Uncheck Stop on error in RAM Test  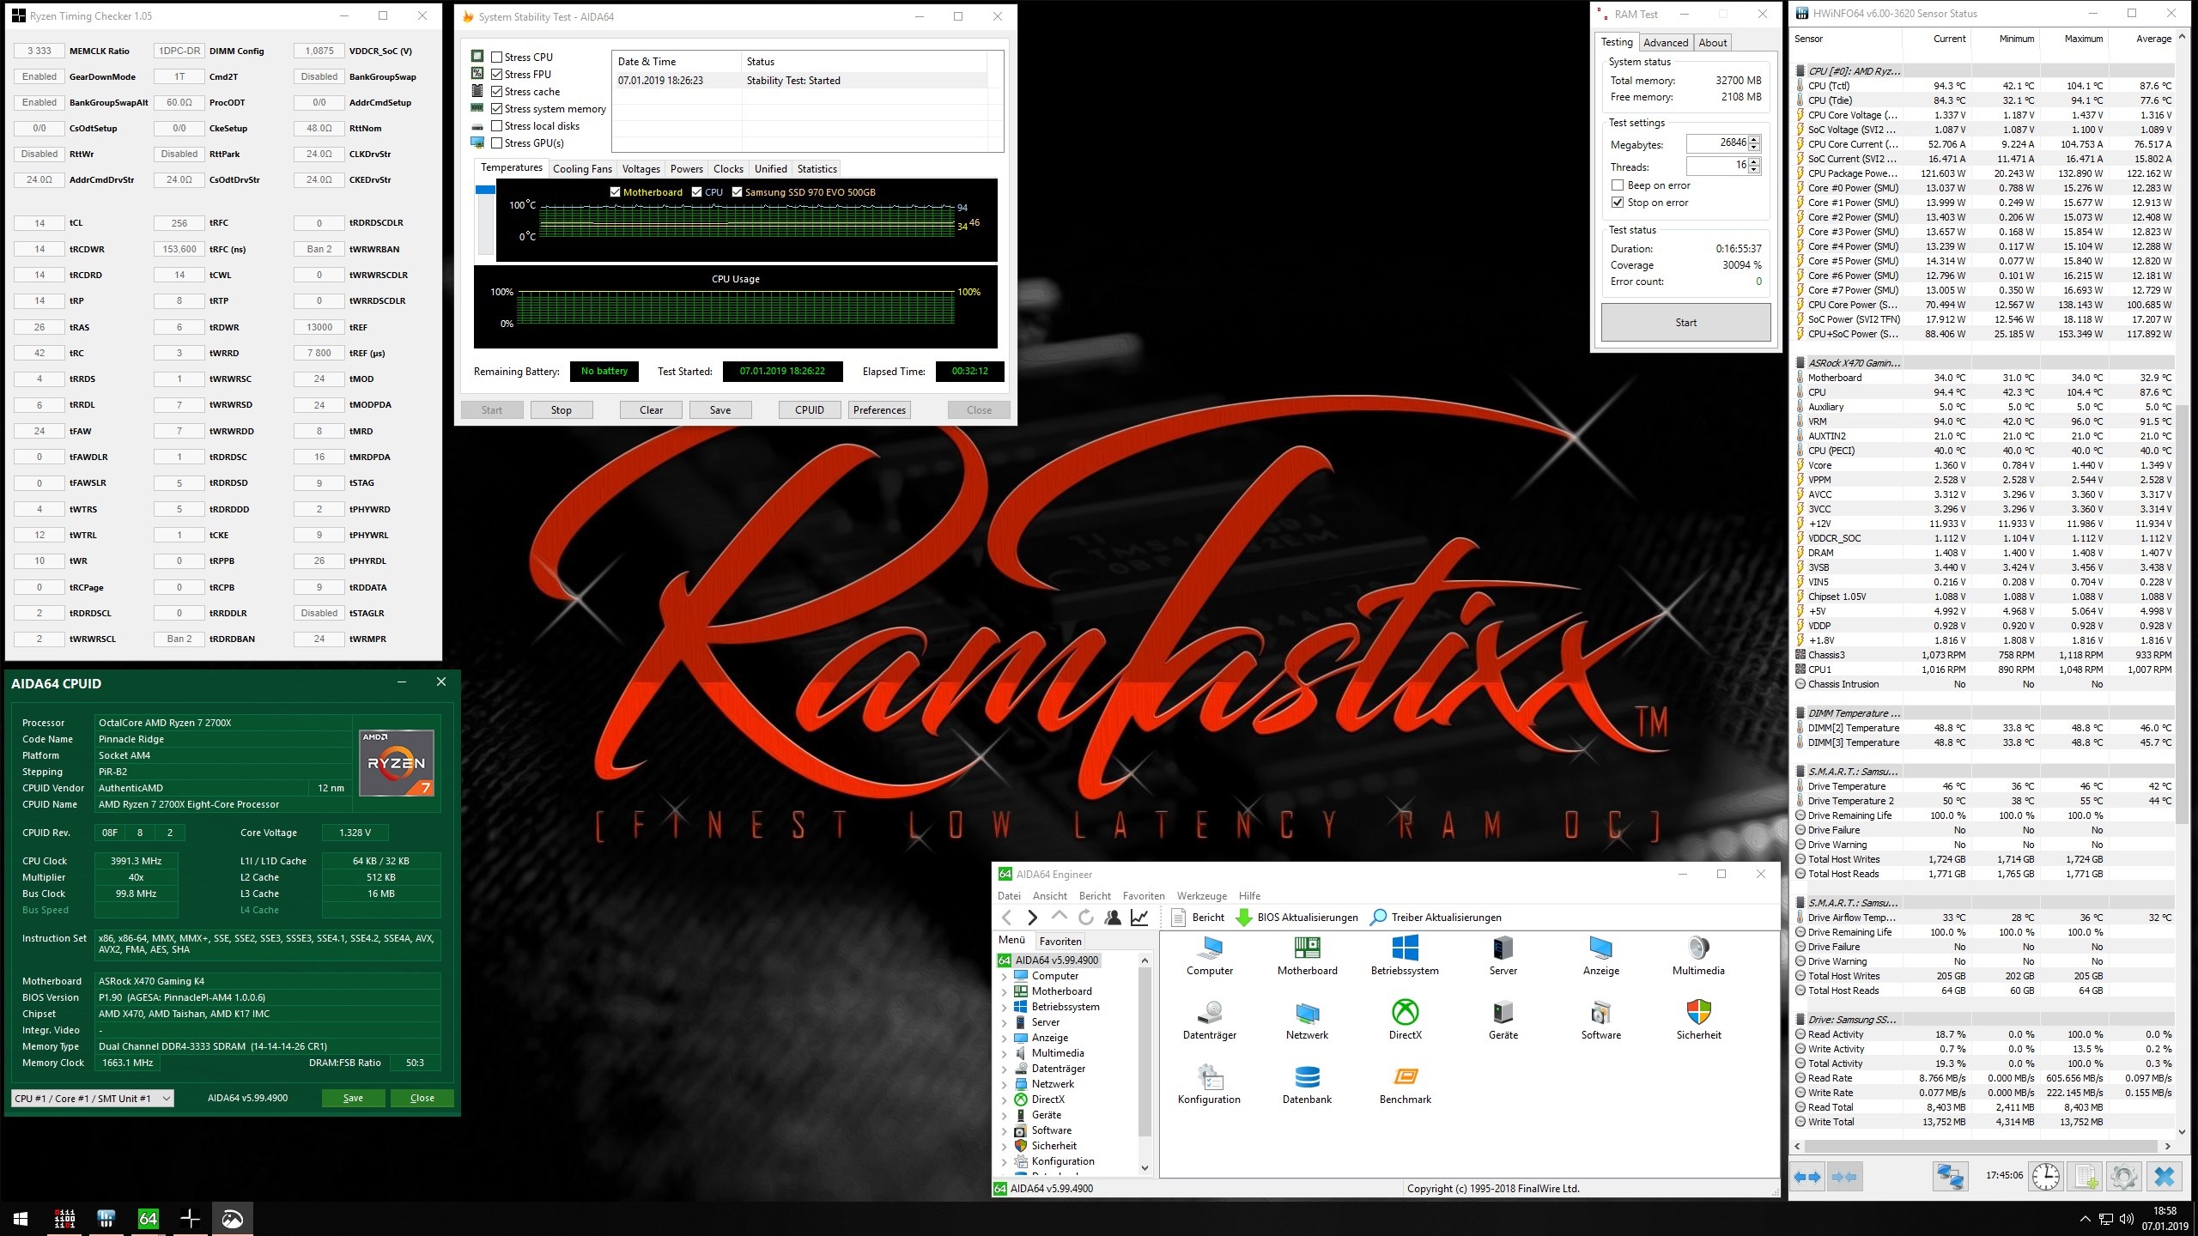tap(1618, 202)
